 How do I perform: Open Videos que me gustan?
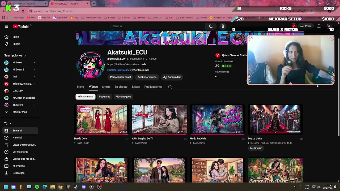pyautogui.click(x=20, y=159)
